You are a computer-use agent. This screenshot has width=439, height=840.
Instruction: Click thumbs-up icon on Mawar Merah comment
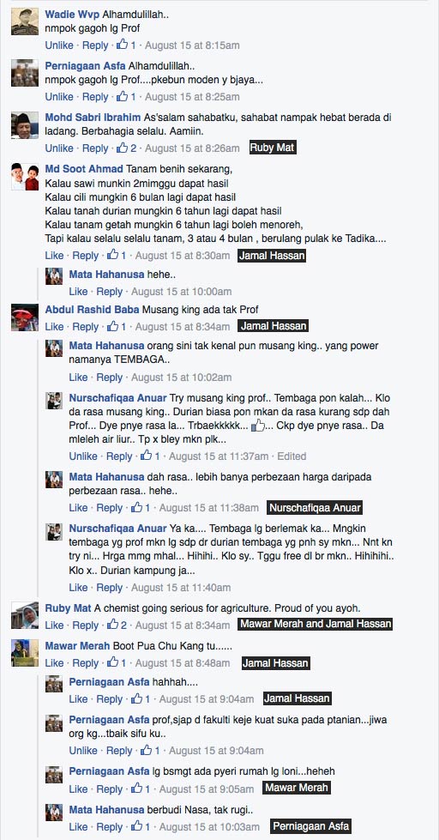113,662
